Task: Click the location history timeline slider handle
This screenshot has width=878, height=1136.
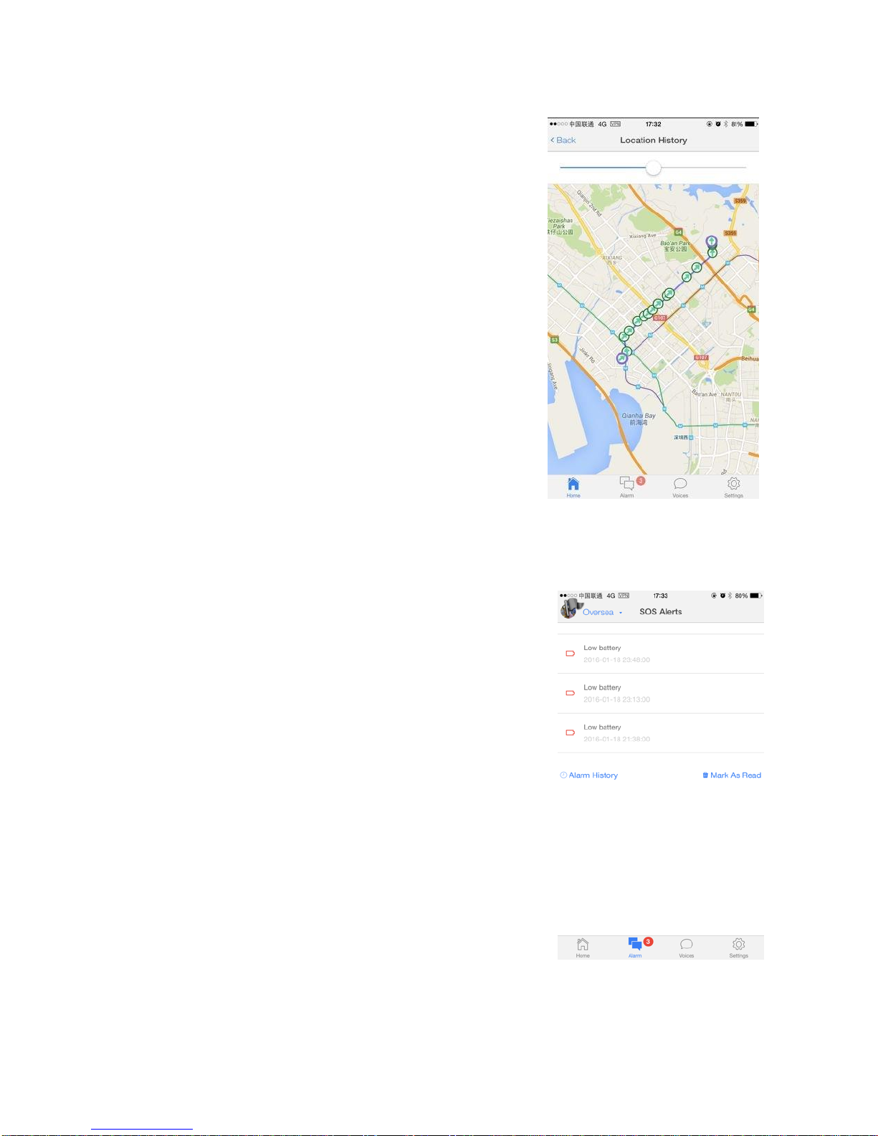Action: (653, 168)
